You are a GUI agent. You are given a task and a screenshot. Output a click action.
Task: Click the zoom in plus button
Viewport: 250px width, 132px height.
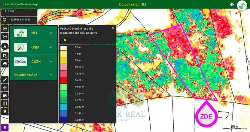[x=5, y=29]
